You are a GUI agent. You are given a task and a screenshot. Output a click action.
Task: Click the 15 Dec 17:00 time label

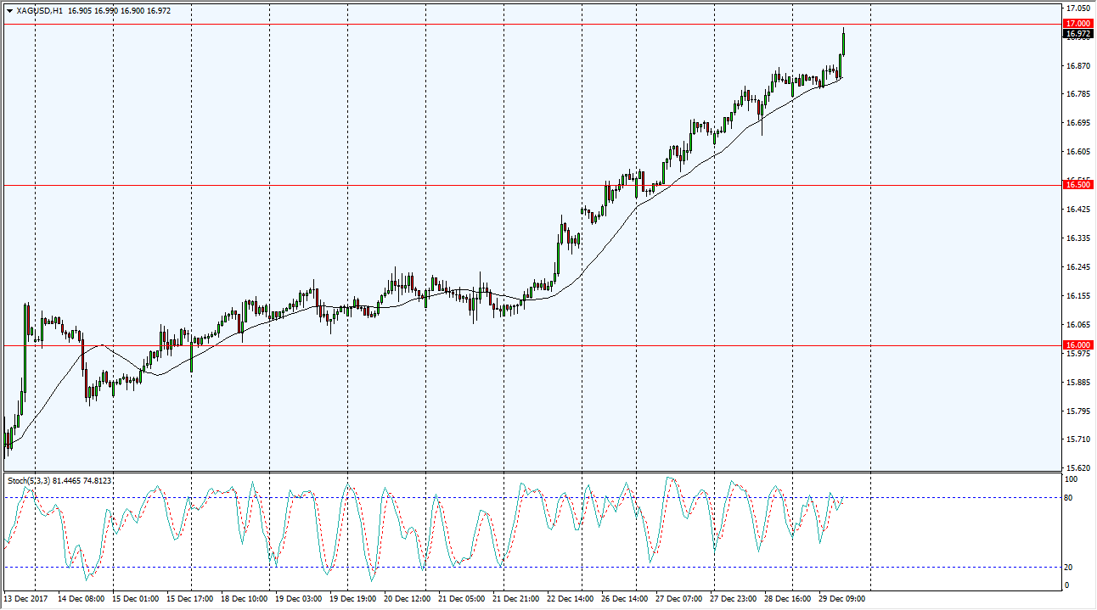pyautogui.click(x=191, y=598)
